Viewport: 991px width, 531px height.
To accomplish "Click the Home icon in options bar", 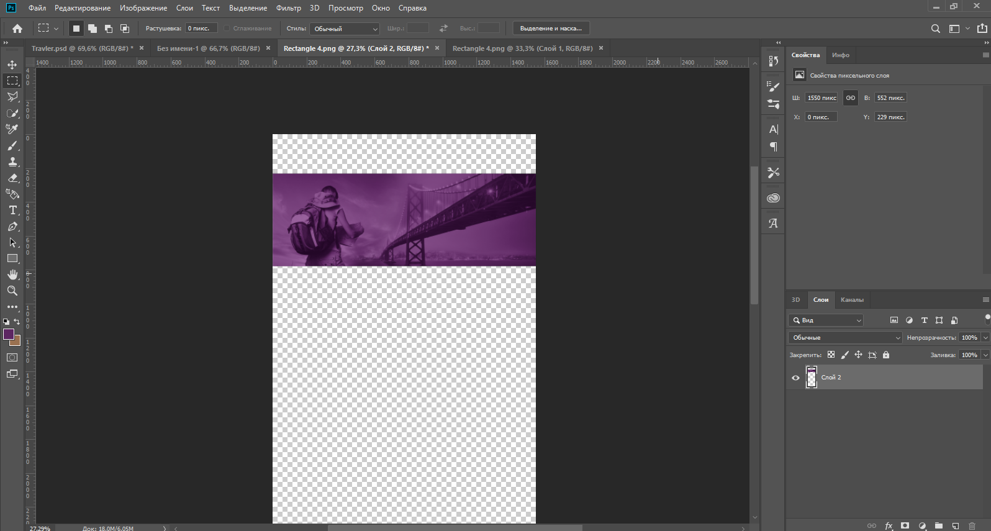I will [x=17, y=29].
